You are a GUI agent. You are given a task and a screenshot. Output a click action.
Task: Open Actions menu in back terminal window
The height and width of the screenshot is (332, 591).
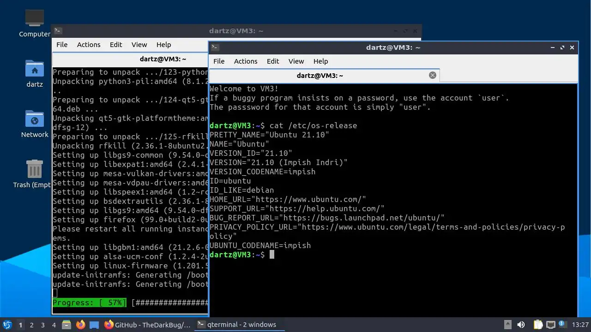point(89,45)
